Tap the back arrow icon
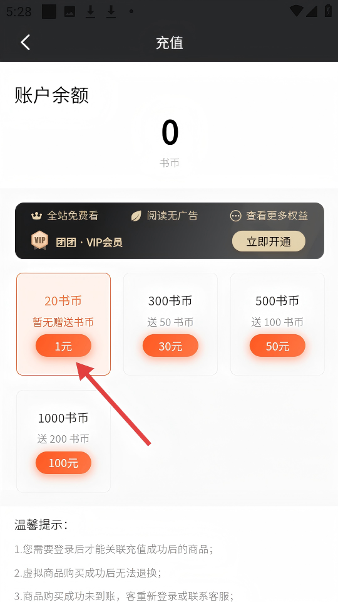Viewport: 338px width, 602px height. (x=25, y=42)
